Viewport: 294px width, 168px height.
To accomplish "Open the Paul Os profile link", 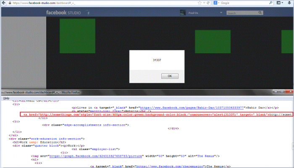I will point(193,13).
